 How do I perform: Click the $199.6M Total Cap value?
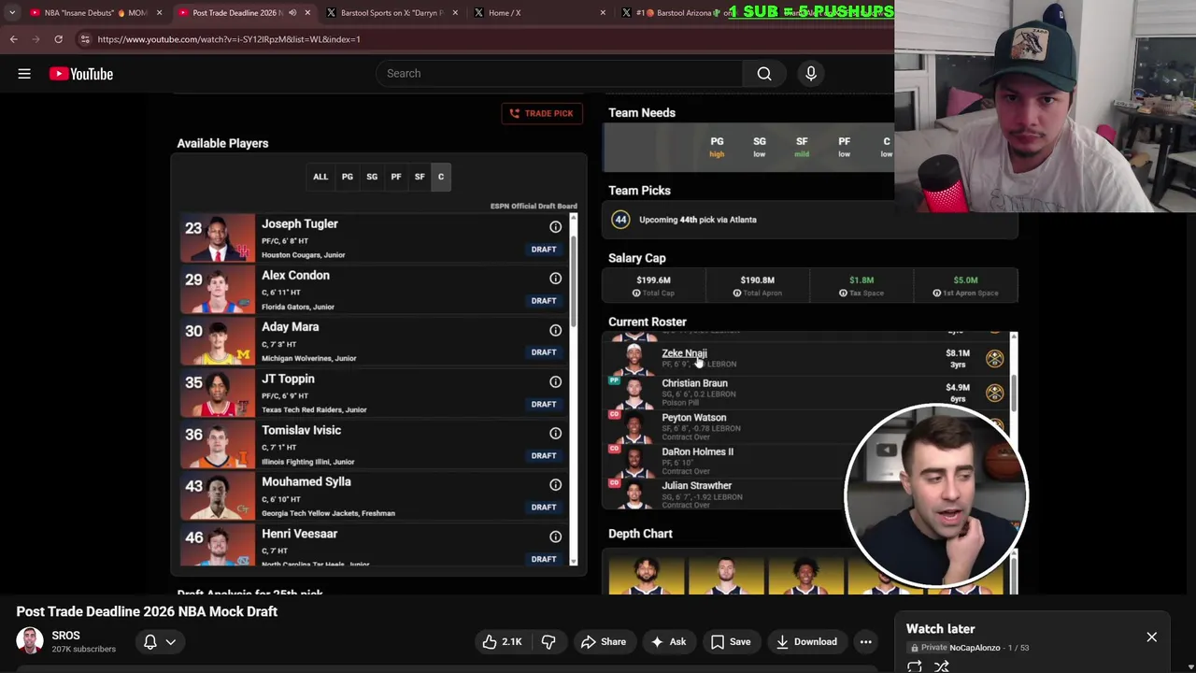pos(653,280)
